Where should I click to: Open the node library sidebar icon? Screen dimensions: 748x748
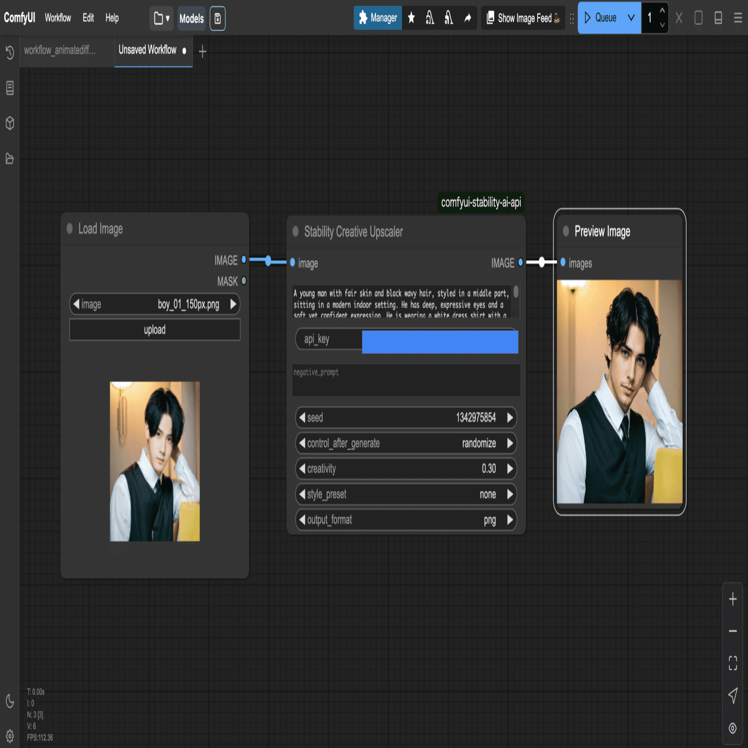10,88
